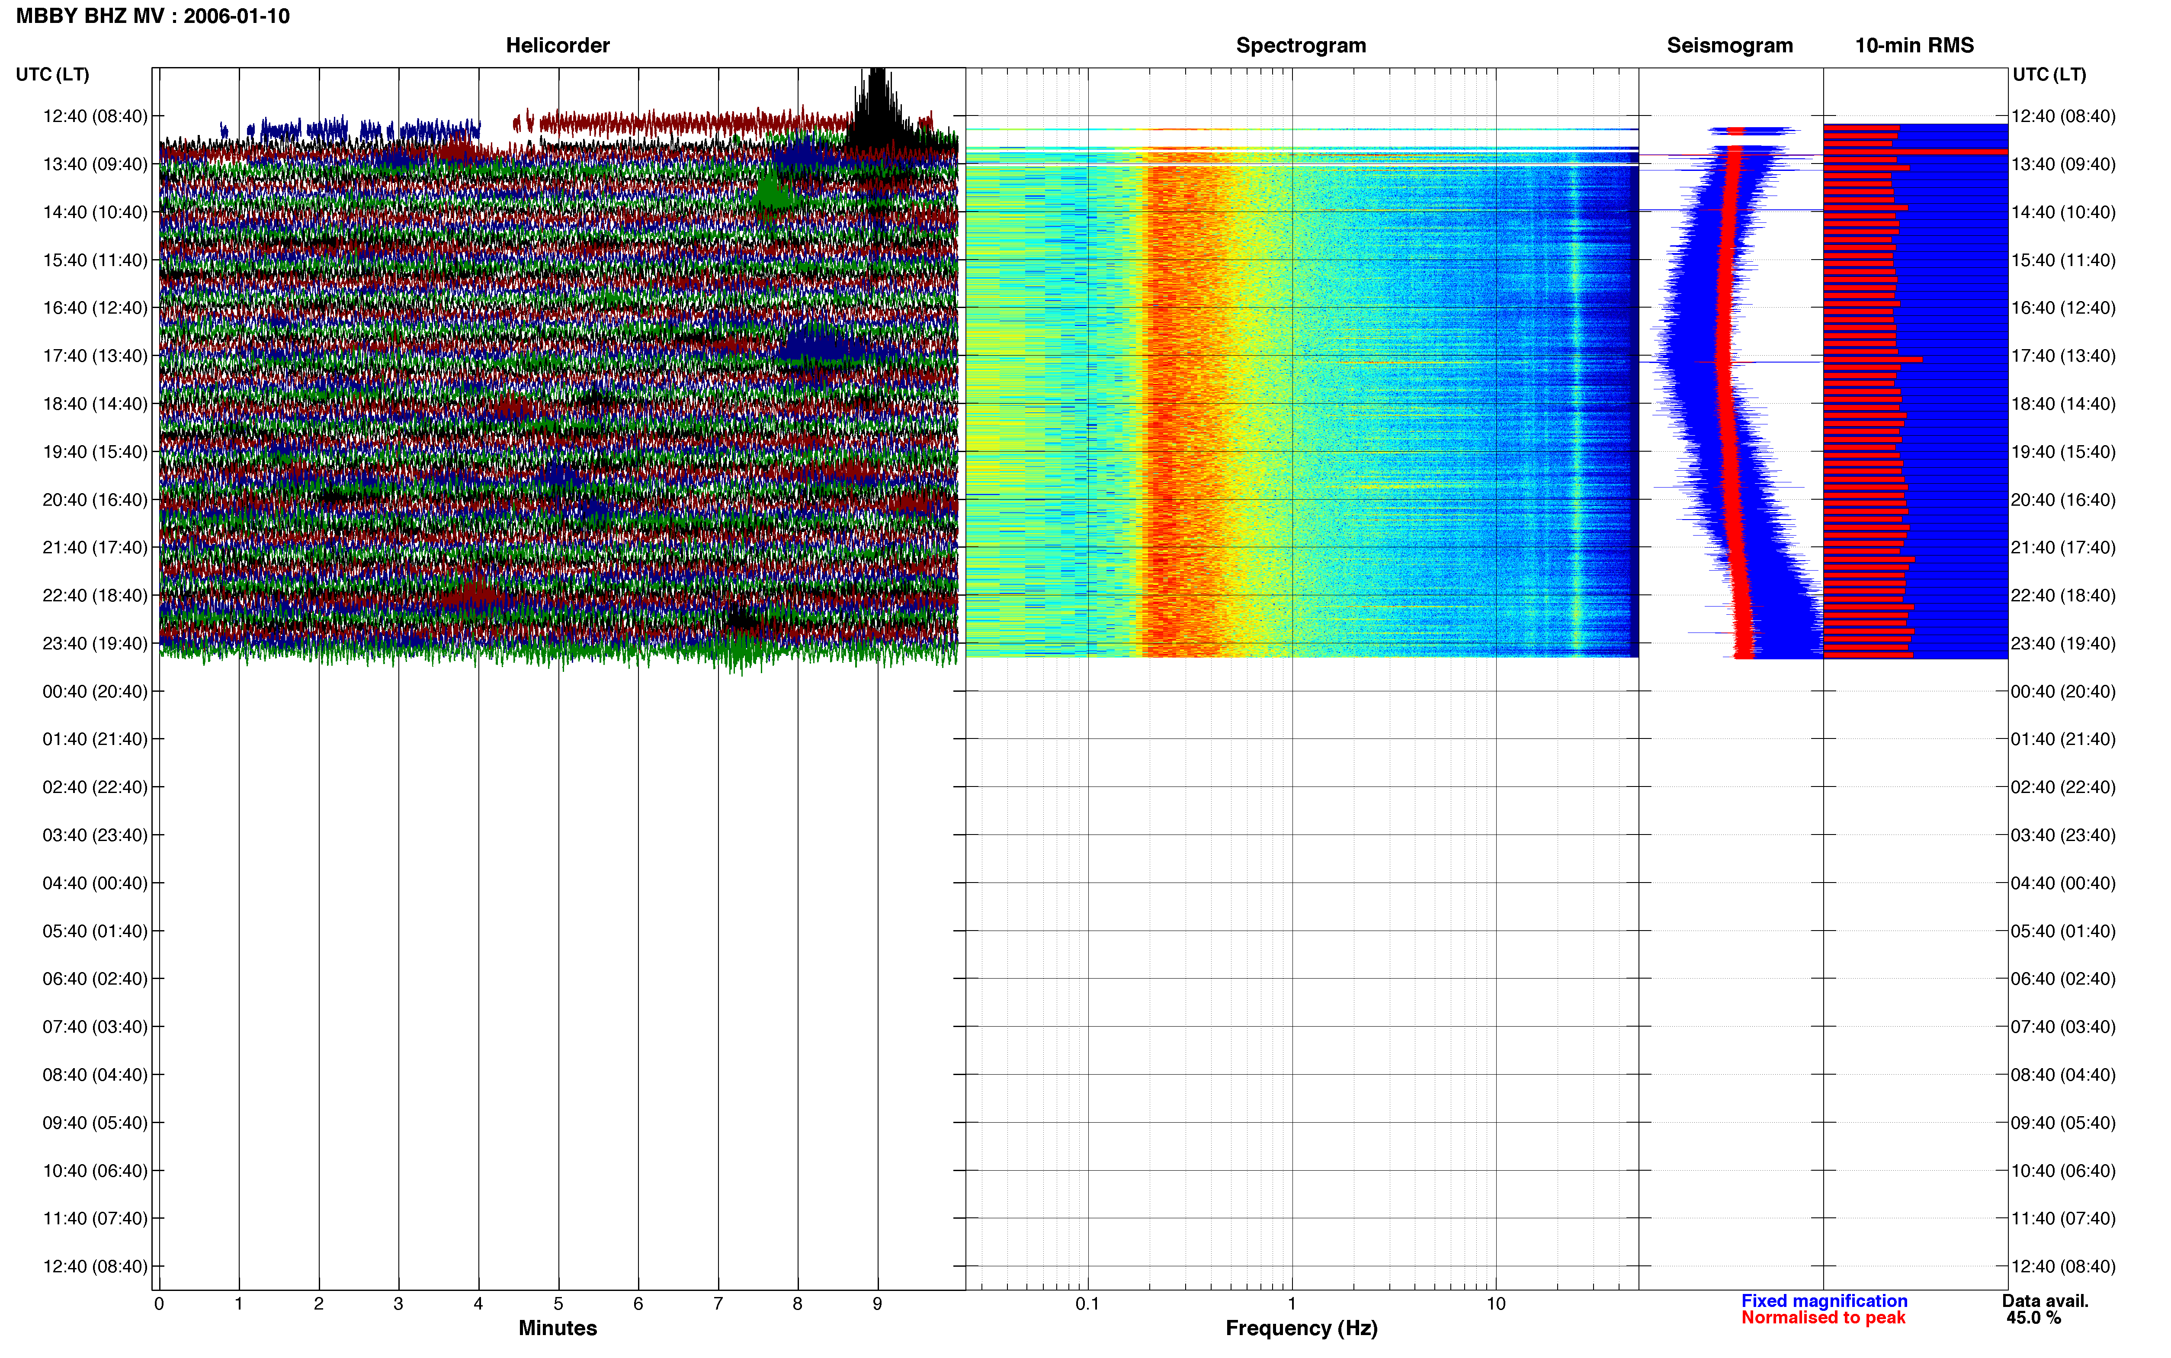Click the 'Fixed magnification' legend text

coord(1825,1300)
